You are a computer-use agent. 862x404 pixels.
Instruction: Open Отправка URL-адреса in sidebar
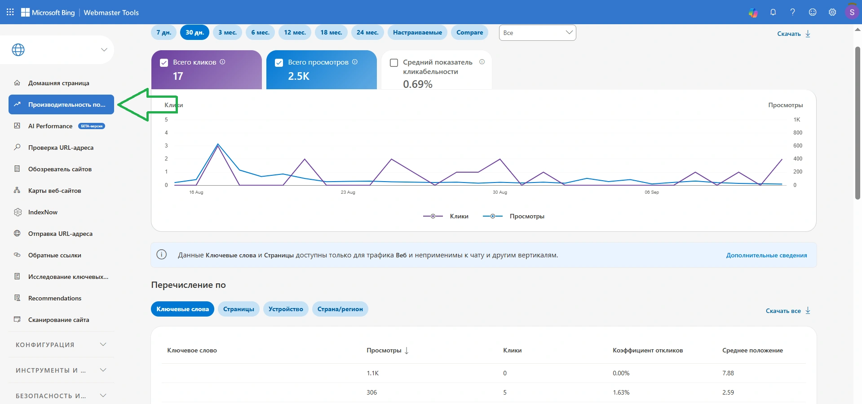[61, 234]
